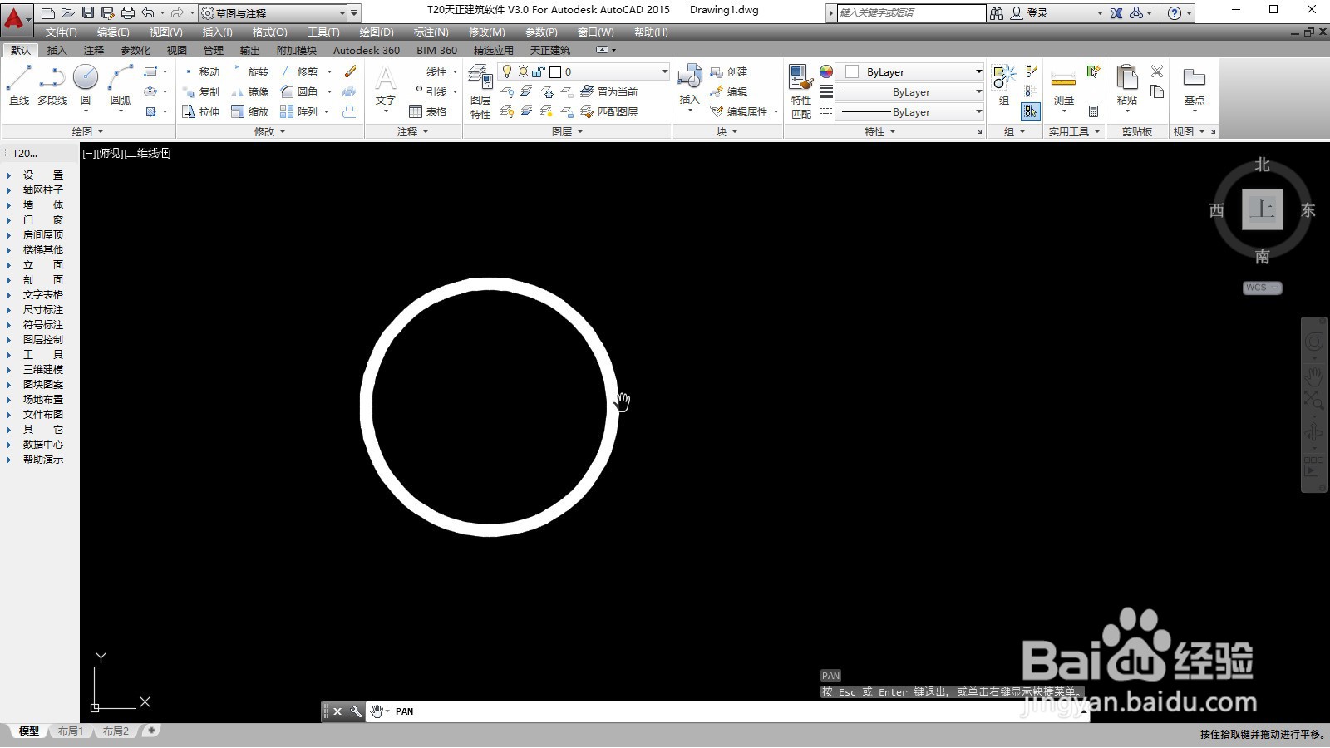Screen dimensions: 1330x748
Task: Click the color wheel icon in 特性 panel
Action: [x=825, y=71]
